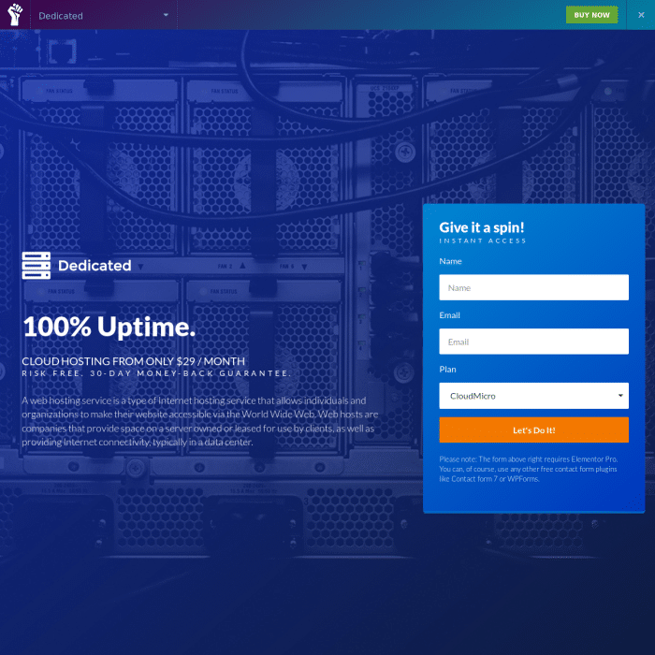The width and height of the screenshot is (655, 655).
Task: Click the INSTANT ACCESS subtitle
Action: coord(483,241)
